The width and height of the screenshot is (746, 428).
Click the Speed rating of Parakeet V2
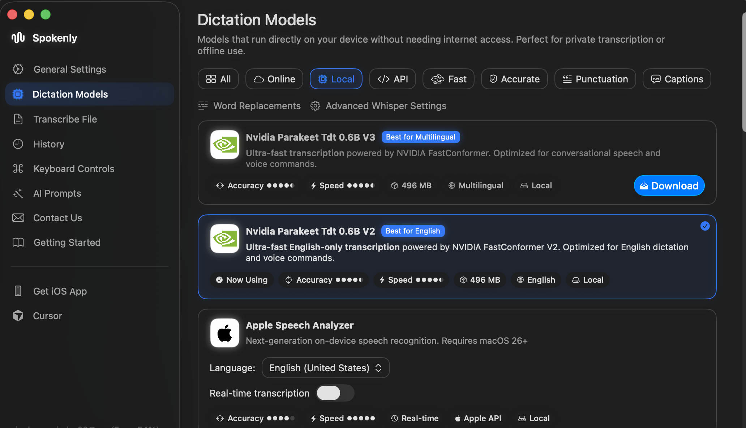[411, 280]
